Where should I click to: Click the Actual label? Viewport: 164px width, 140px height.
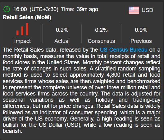(x=62, y=41)
